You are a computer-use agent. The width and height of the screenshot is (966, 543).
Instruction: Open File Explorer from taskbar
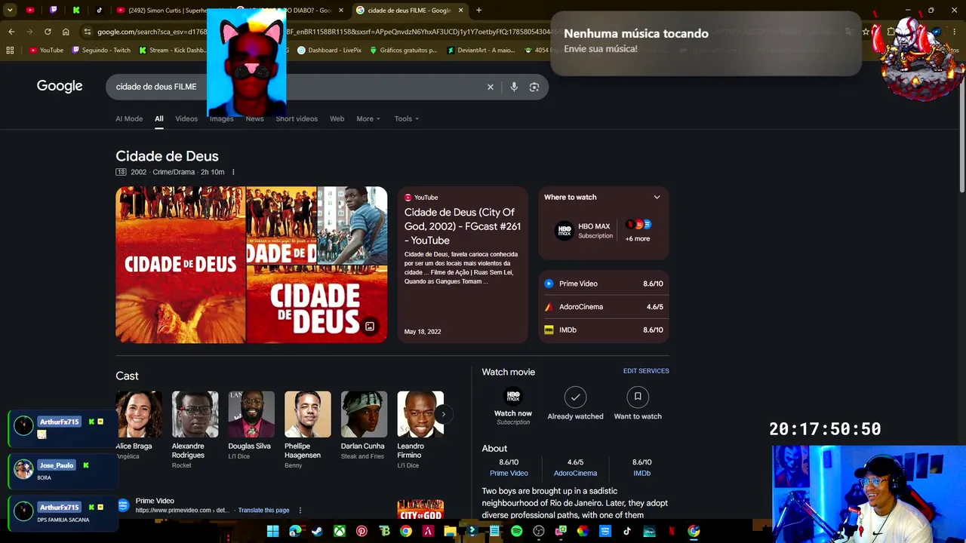[450, 531]
